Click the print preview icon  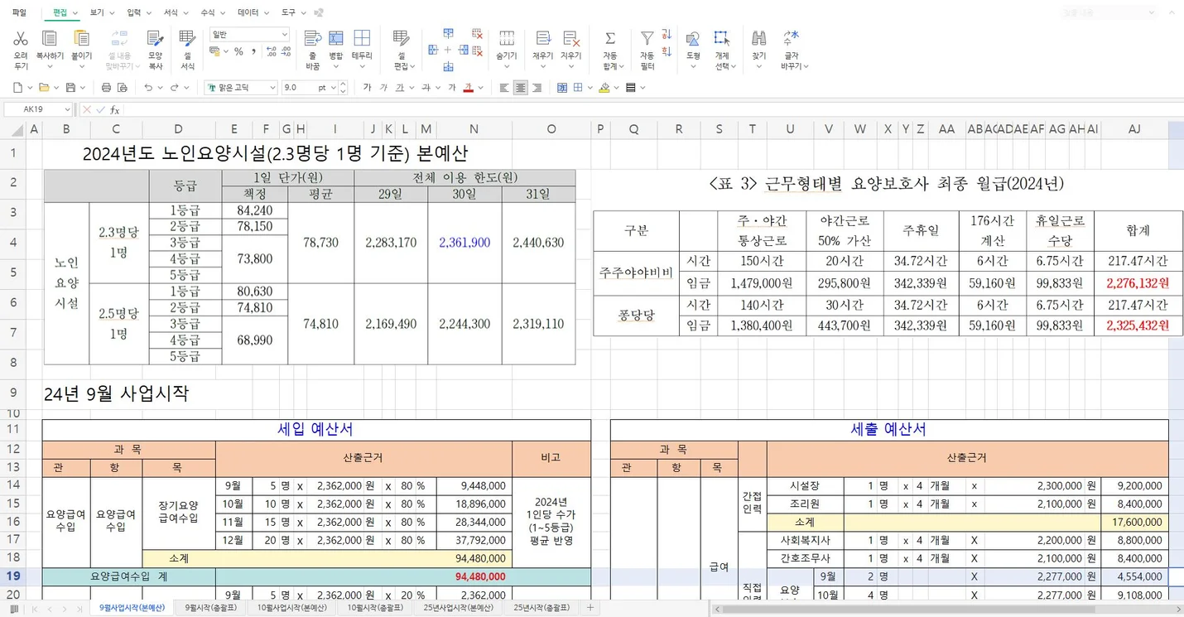(x=123, y=88)
